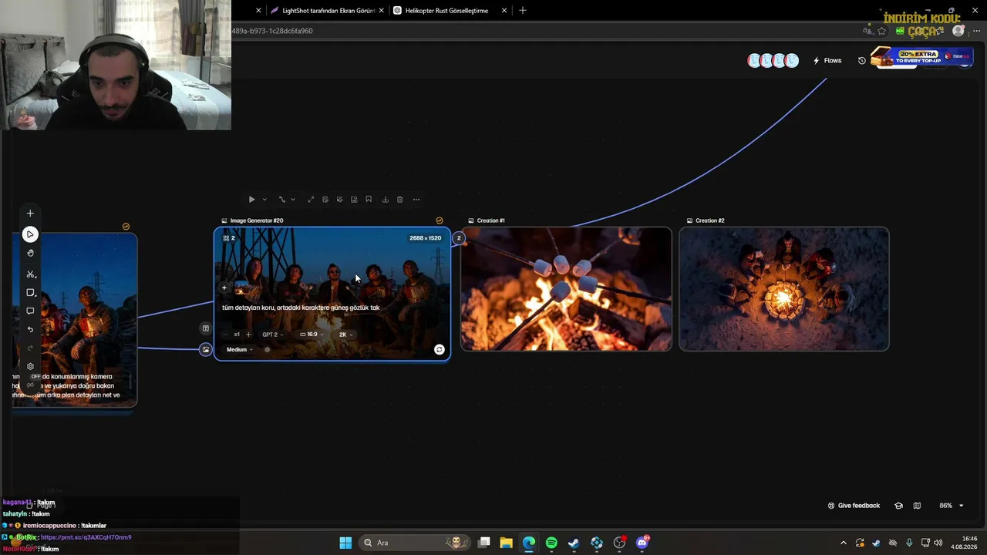Open a new browser tab
The width and height of the screenshot is (987, 555).
pos(523,11)
